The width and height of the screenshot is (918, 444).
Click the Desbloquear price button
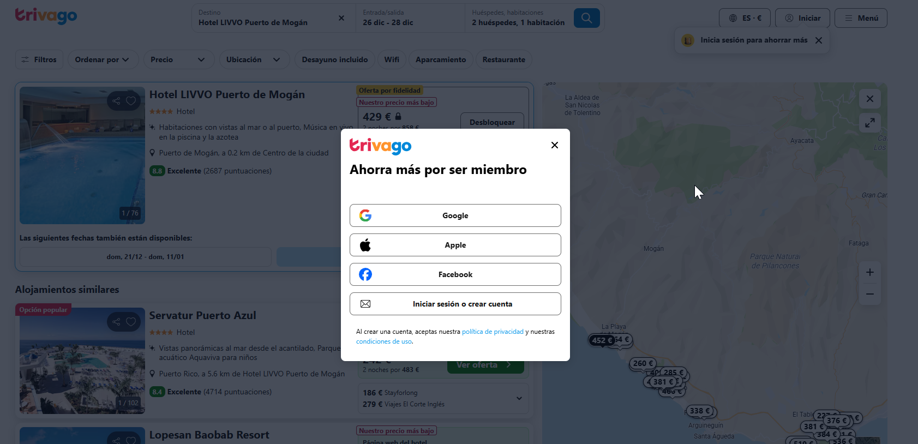[492, 122]
